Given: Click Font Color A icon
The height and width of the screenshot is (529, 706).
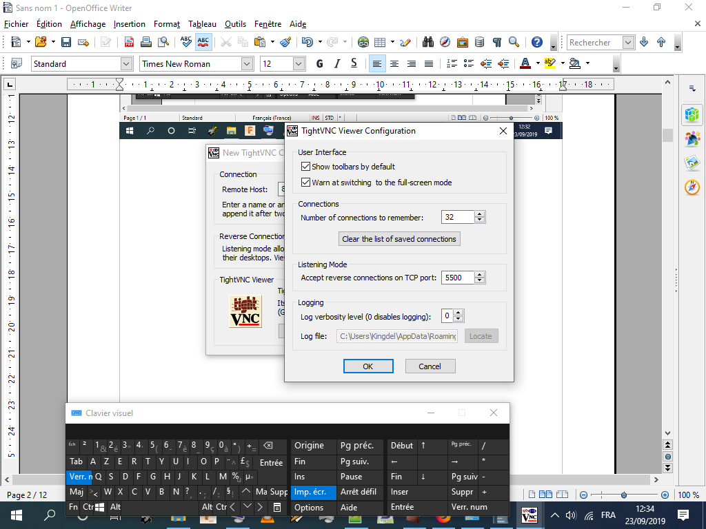Looking at the screenshot, I should tap(525, 64).
